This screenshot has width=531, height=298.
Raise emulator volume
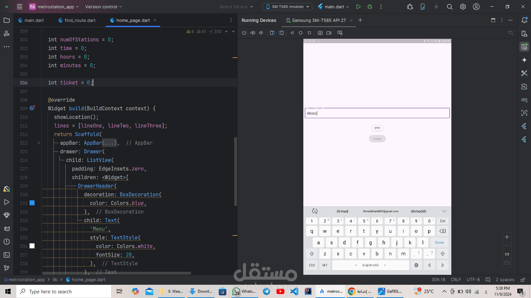click(253, 33)
